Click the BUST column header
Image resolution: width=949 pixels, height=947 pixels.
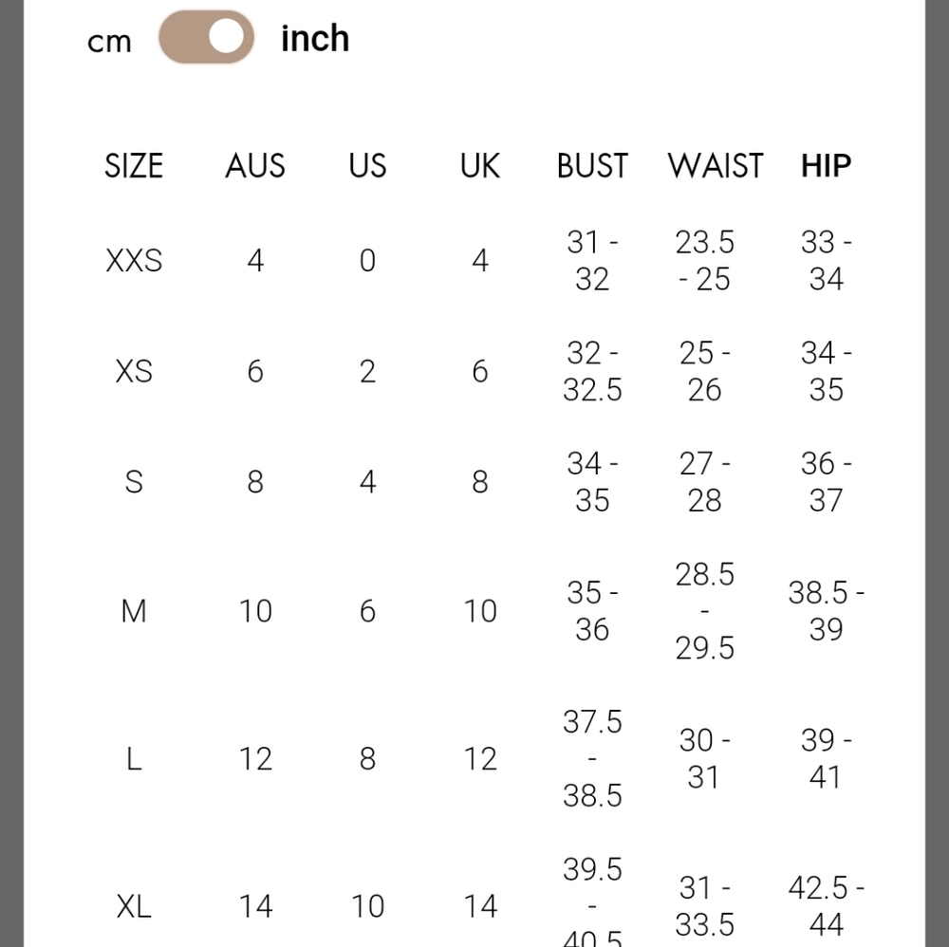pos(592,166)
